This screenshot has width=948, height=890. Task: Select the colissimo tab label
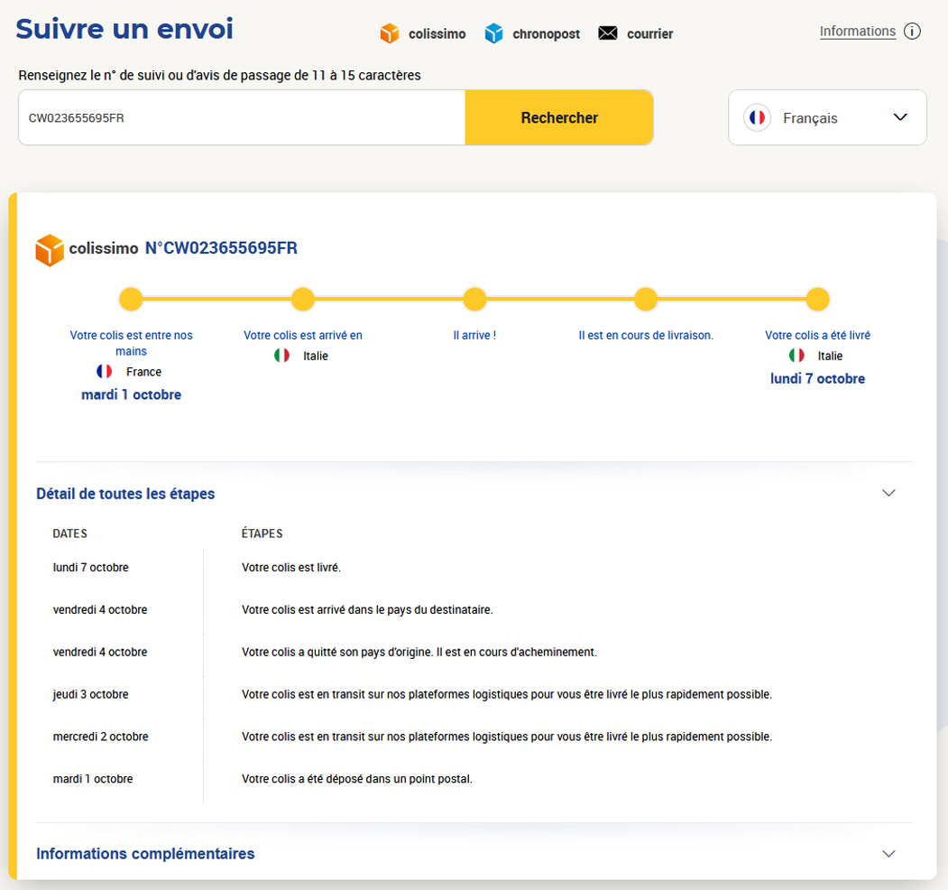pos(437,34)
